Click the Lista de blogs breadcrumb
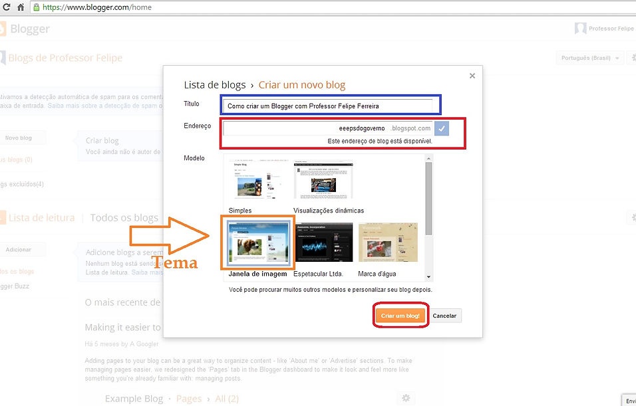This screenshot has width=636, height=406. coord(215,85)
